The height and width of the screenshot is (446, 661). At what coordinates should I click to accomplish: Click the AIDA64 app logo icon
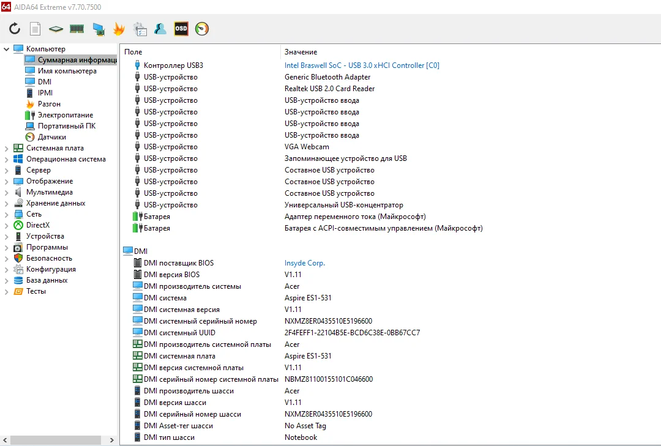click(6, 7)
